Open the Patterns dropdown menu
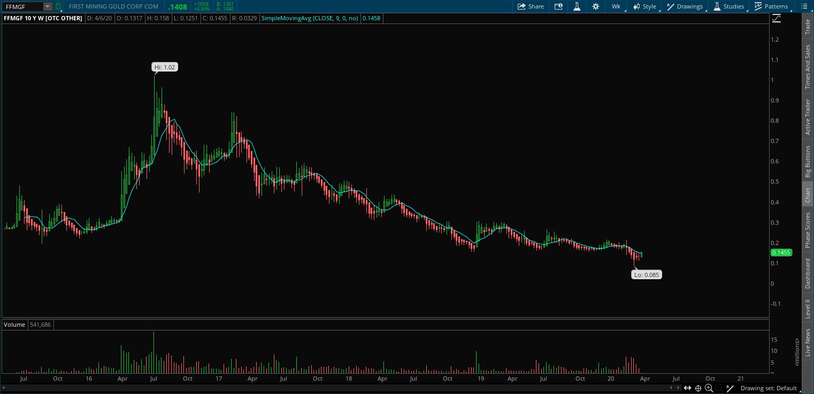Viewport: 814px width, 394px height. pyautogui.click(x=772, y=6)
